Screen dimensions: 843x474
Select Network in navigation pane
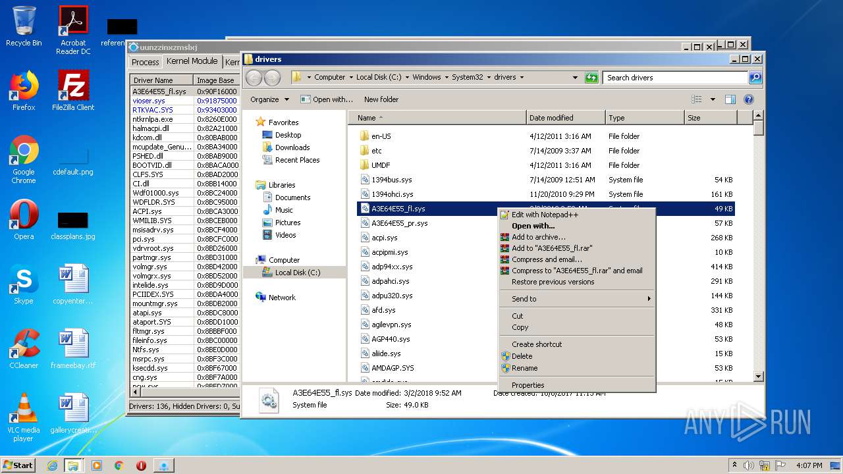click(282, 298)
